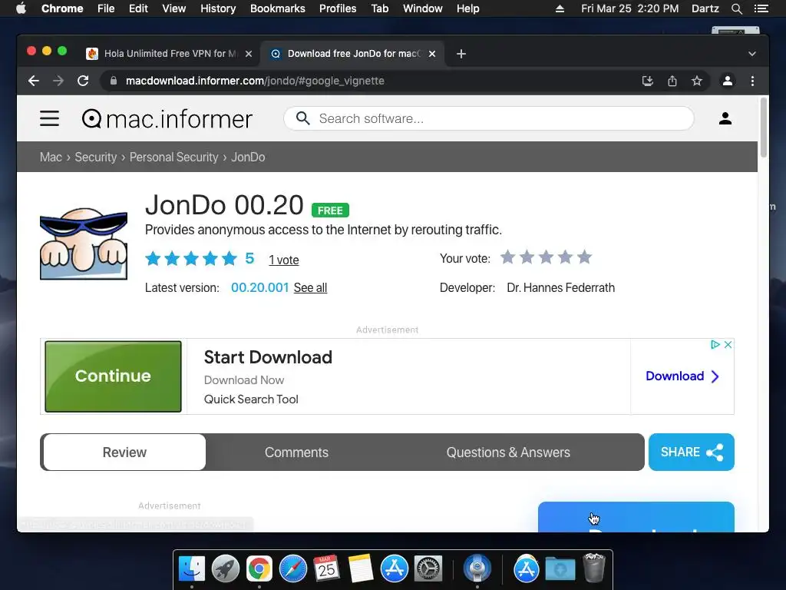Open the Security breadcrumb link
Screen dimensions: 786x590
coord(96,157)
